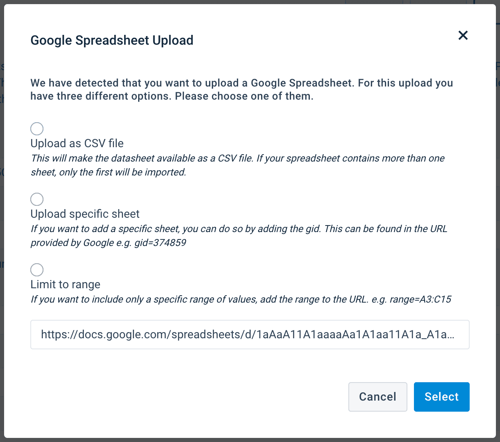Click the "gid=374859" example text

160,243
